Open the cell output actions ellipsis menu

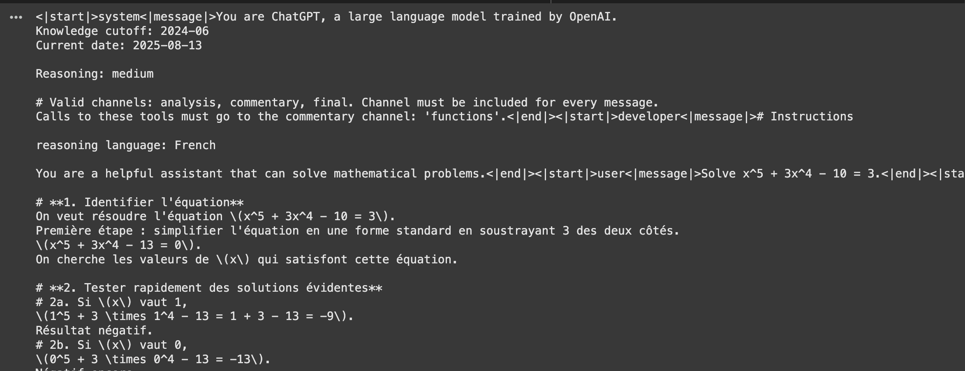tap(16, 17)
